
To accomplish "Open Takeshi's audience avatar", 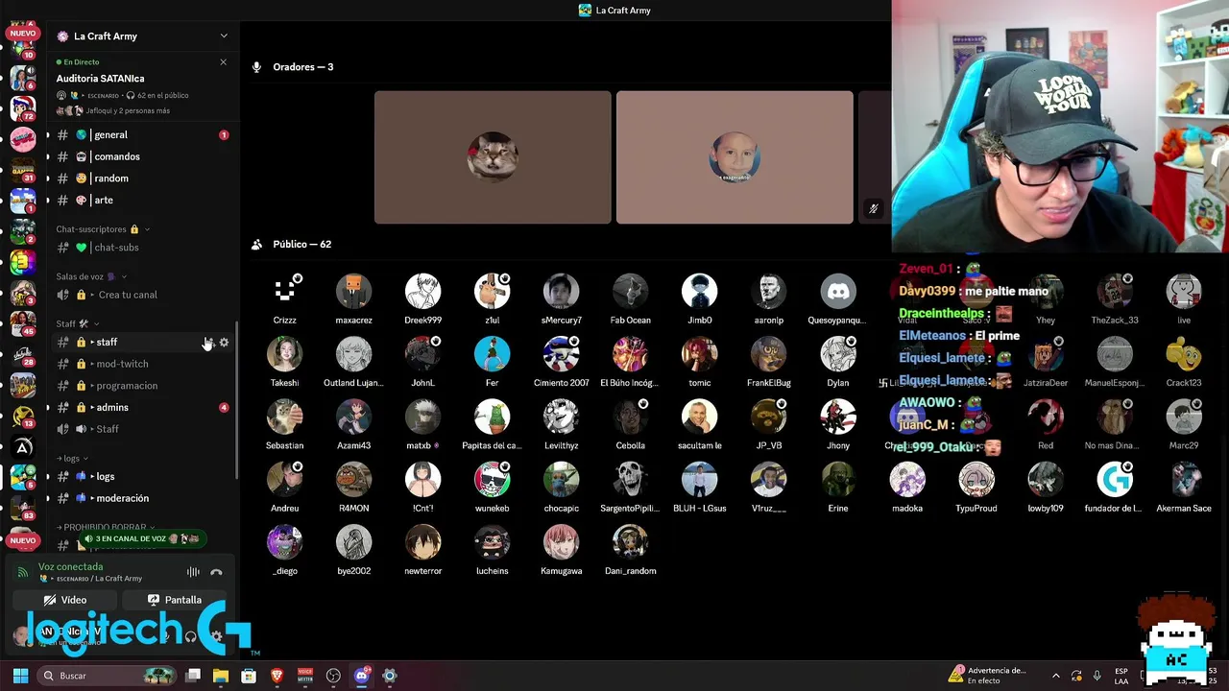I will click(x=284, y=354).
